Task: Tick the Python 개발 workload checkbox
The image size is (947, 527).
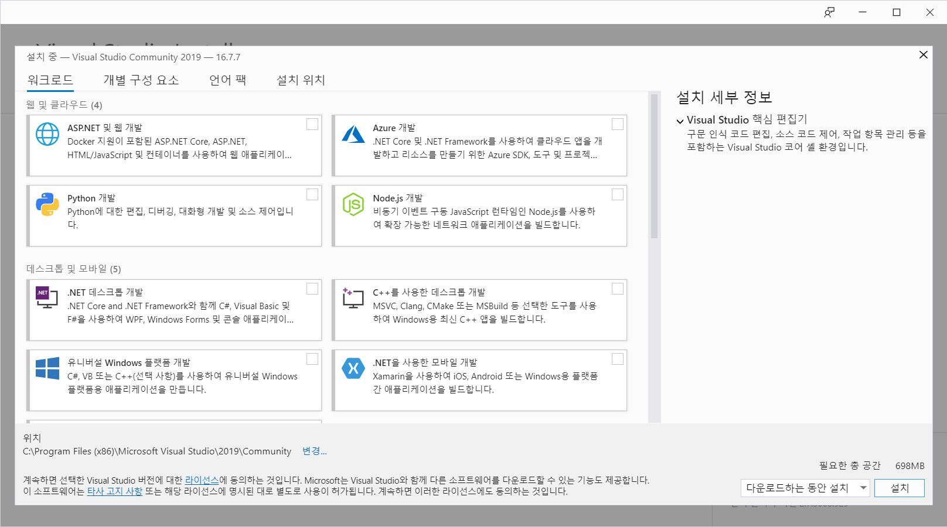Action: (x=312, y=194)
